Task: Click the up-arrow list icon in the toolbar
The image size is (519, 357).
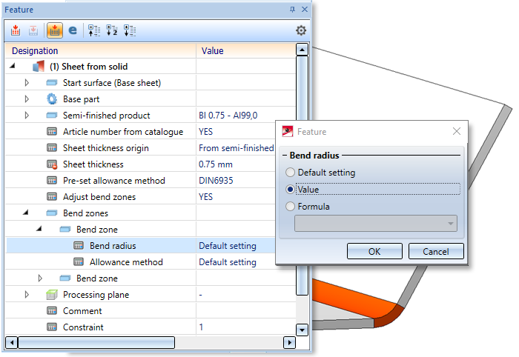Action: coord(94,31)
